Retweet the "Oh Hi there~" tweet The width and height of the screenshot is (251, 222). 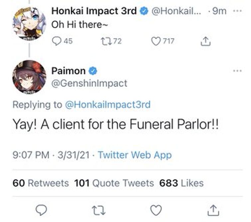[106, 41]
